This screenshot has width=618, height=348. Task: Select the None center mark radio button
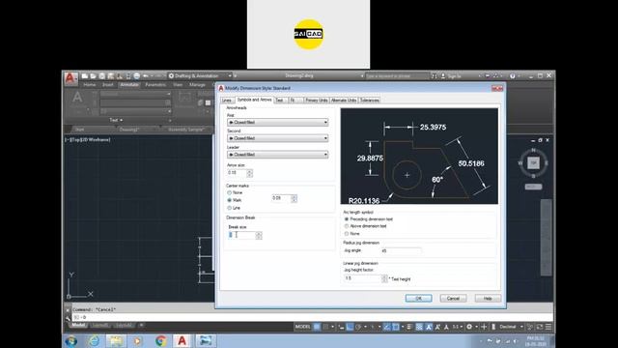point(230,192)
